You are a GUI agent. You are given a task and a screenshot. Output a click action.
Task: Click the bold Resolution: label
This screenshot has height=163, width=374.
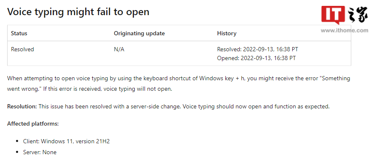pyautogui.click(x=22, y=106)
